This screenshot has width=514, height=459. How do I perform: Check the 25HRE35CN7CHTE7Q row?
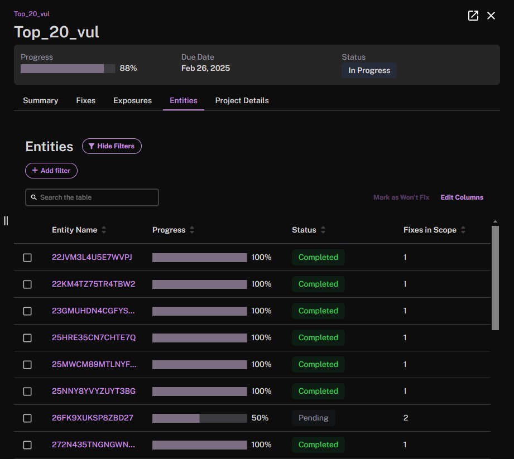click(x=27, y=338)
